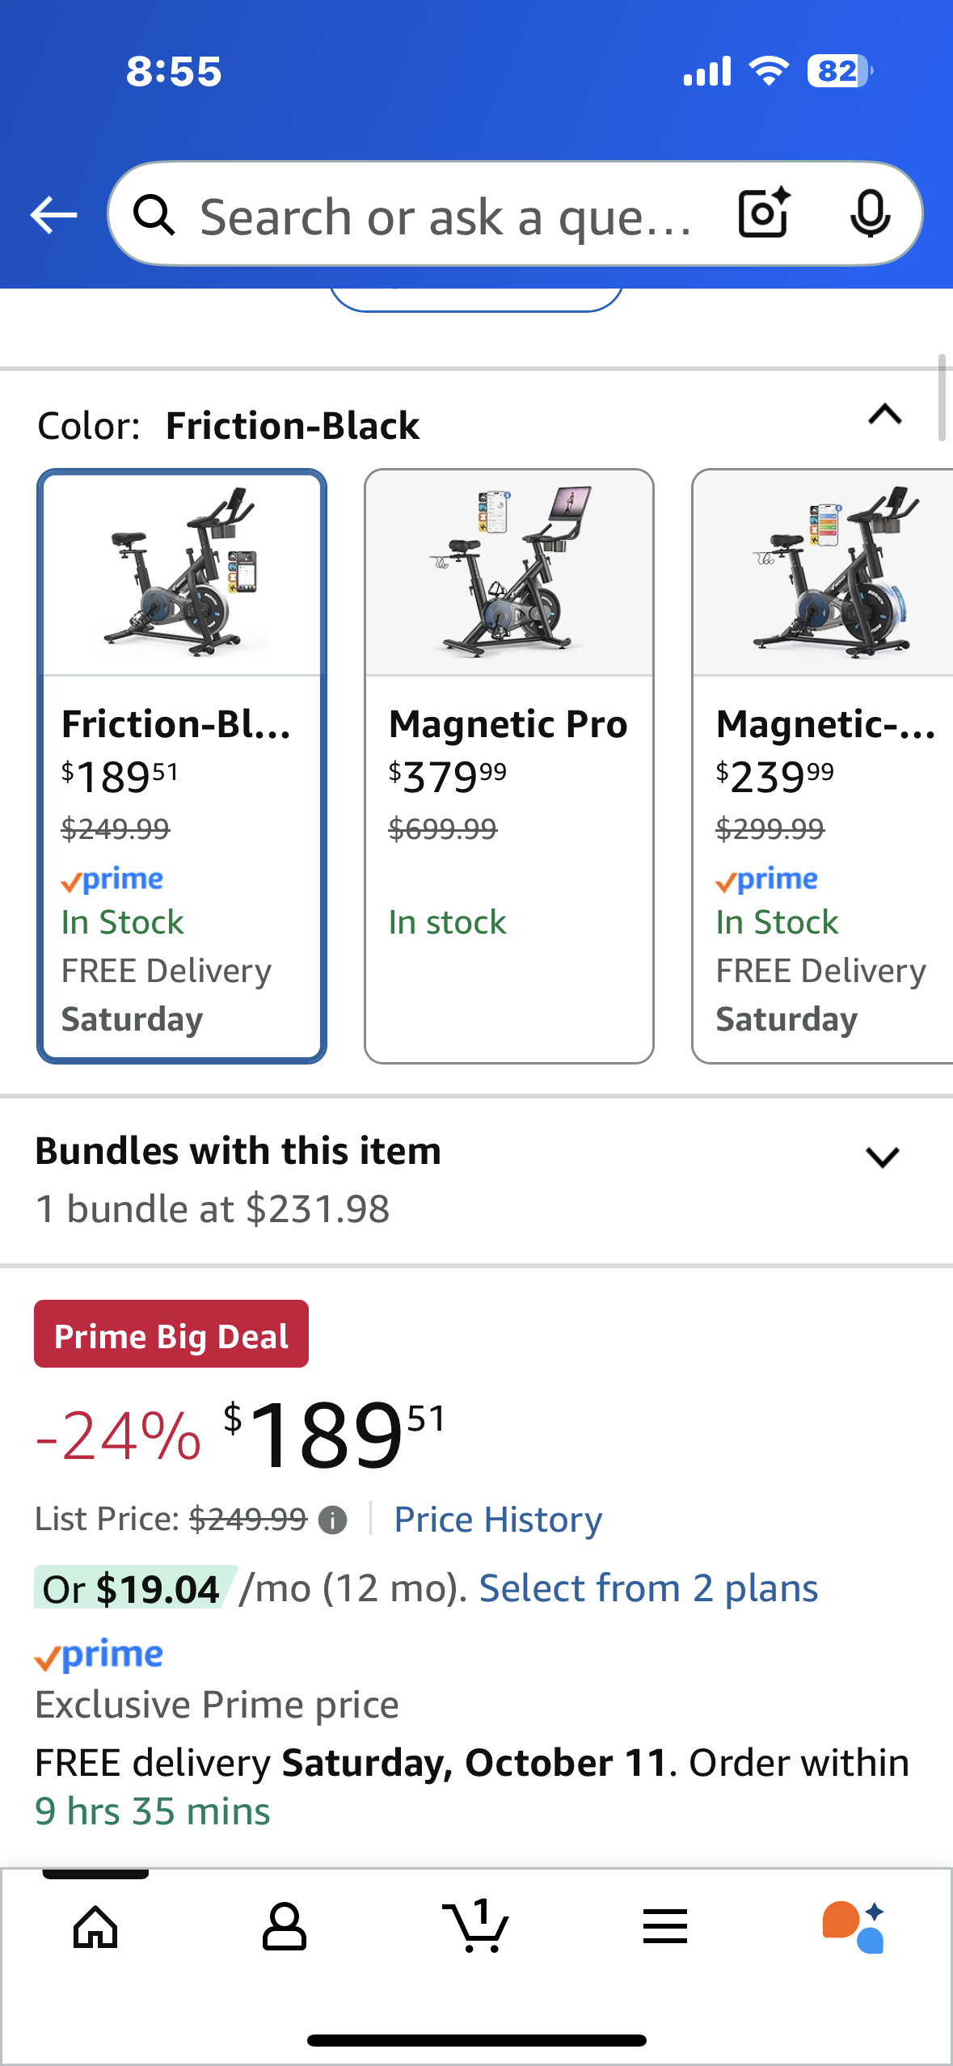Launch the Rufus AI assistant icon

(x=854, y=1927)
